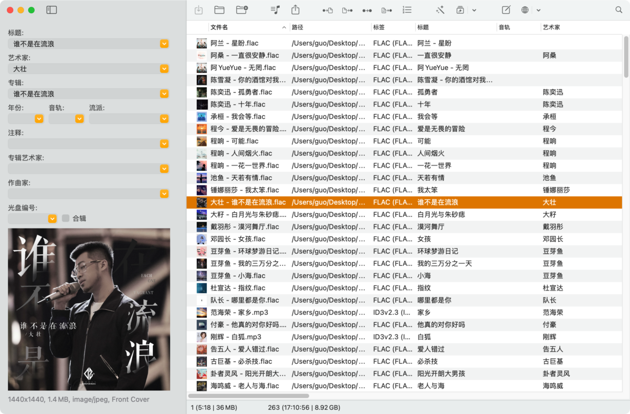Click the Add Folder plus icon
This screenshot has height=414, width=630.
click(242, 10)
